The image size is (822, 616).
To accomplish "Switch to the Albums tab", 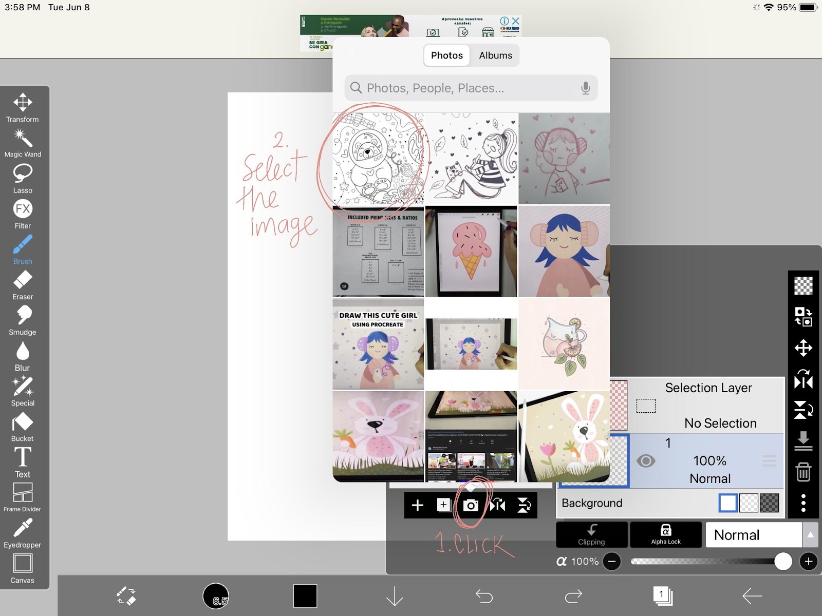I will coord(494,55).
